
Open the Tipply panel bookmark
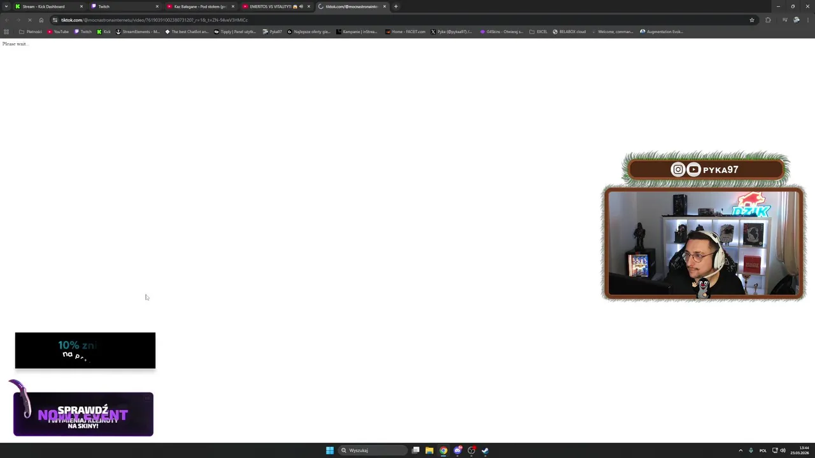(x=235, y=32)
